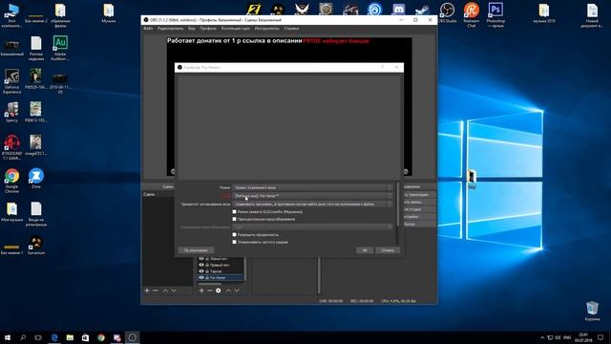Select the OBS icon in the taskbar

point(133,337)
